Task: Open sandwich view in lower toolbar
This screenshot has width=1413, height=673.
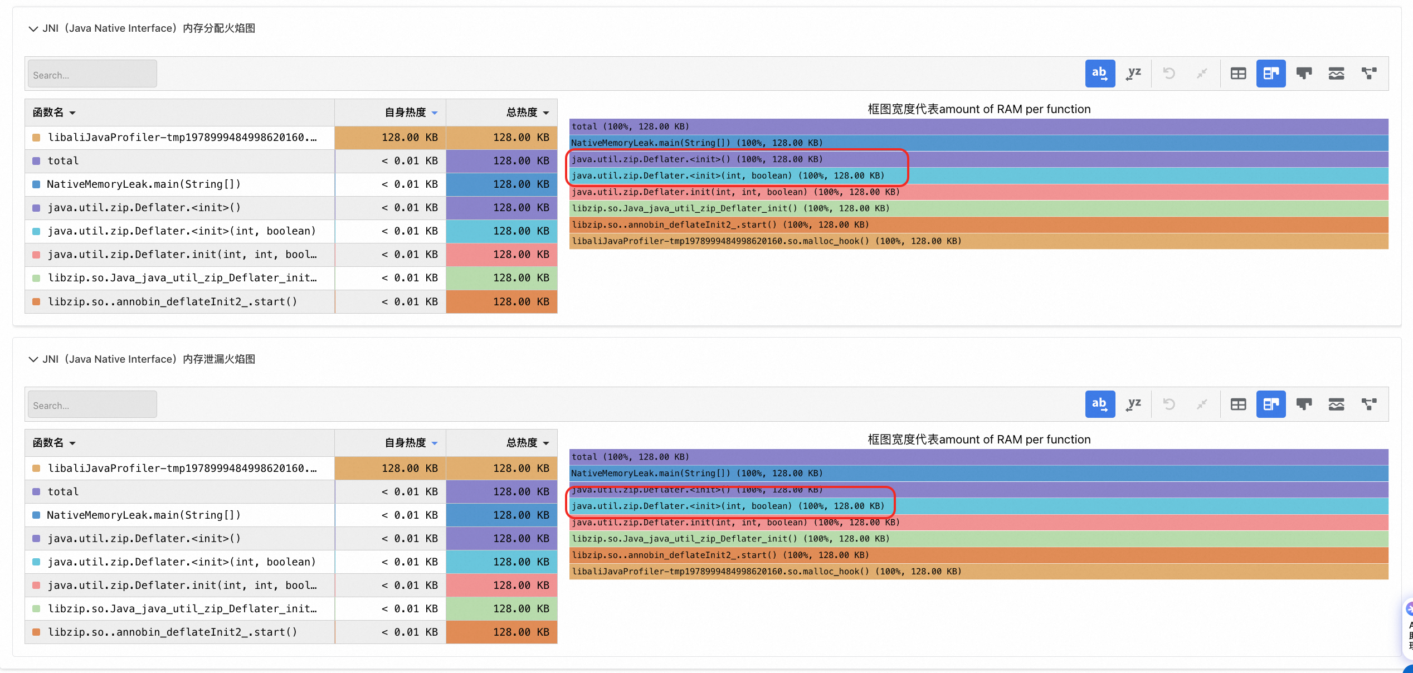Action: click(x=1336, y=404)
